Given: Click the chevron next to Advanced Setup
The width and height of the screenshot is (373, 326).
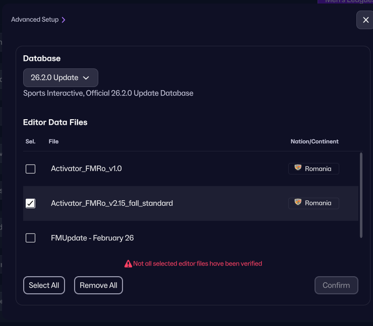Looking at the screenshot, I should tap(64, 20).
